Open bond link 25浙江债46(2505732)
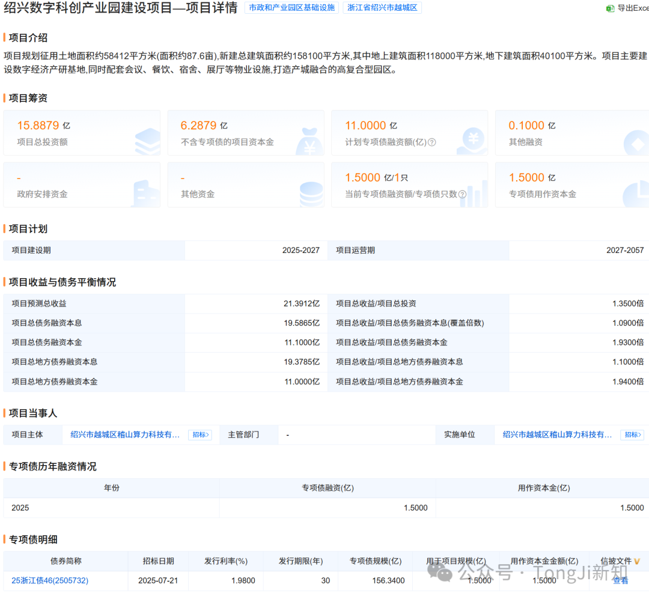The width and height of the screenshot is (649, 599). click(50, 581)
